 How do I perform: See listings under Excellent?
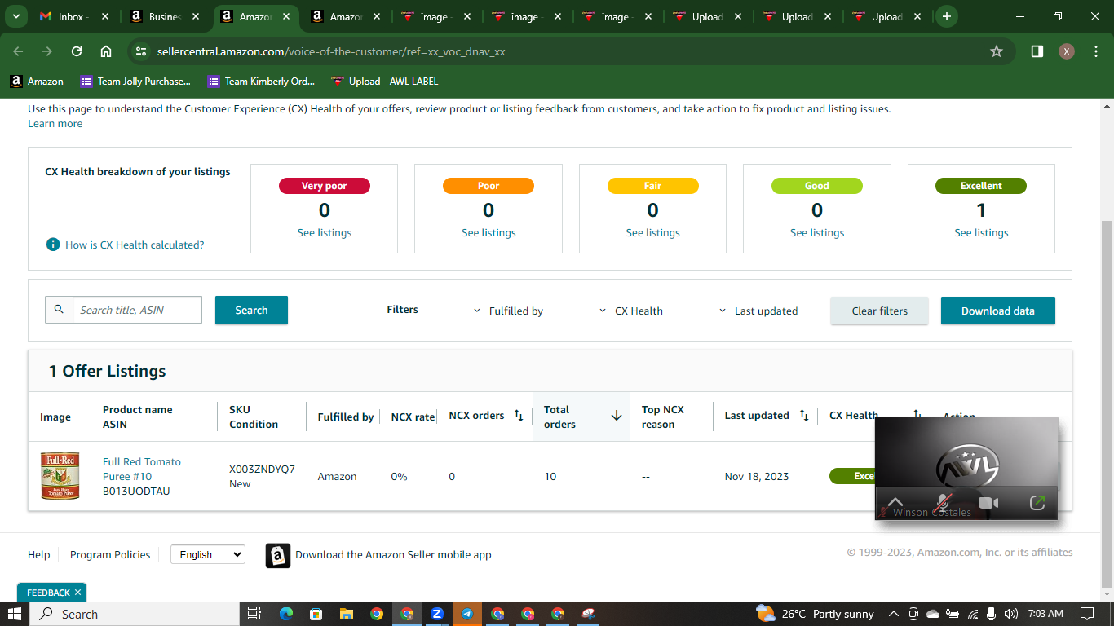(981, 232)
